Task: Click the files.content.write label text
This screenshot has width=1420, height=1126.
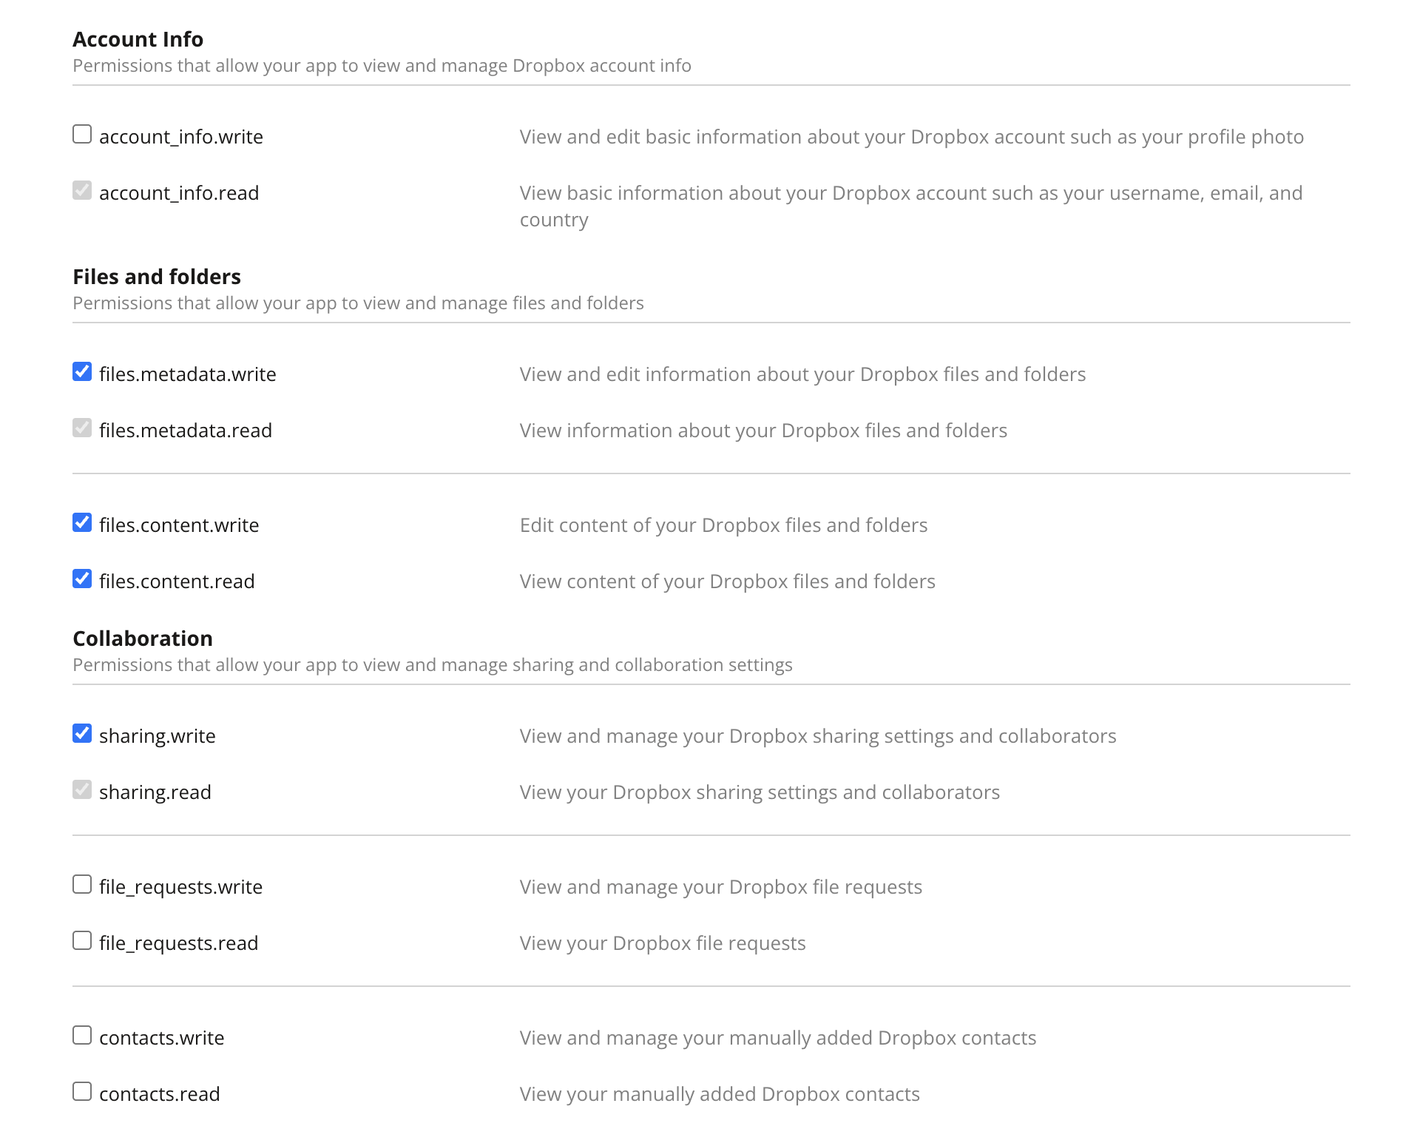Action: 179,525
